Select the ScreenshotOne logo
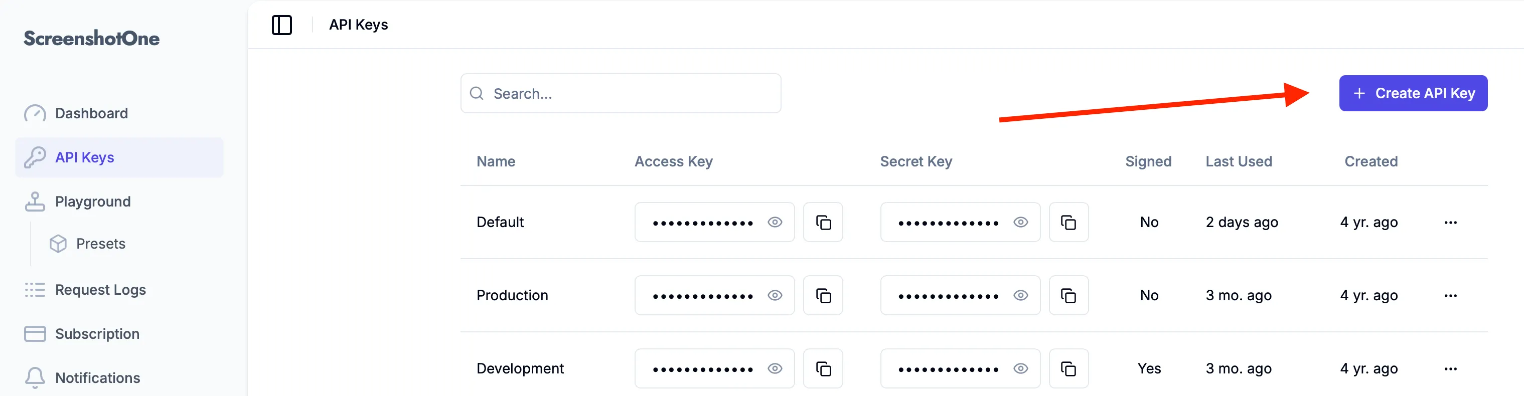Viewport: 1524px width, 396px height. 90,38
